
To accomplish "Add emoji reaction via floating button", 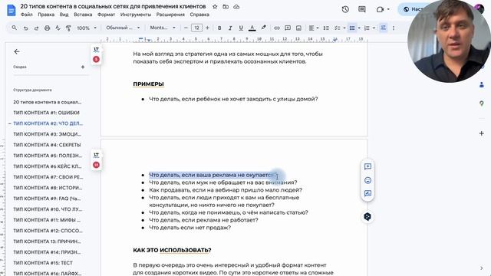I will tap(367, 180).
